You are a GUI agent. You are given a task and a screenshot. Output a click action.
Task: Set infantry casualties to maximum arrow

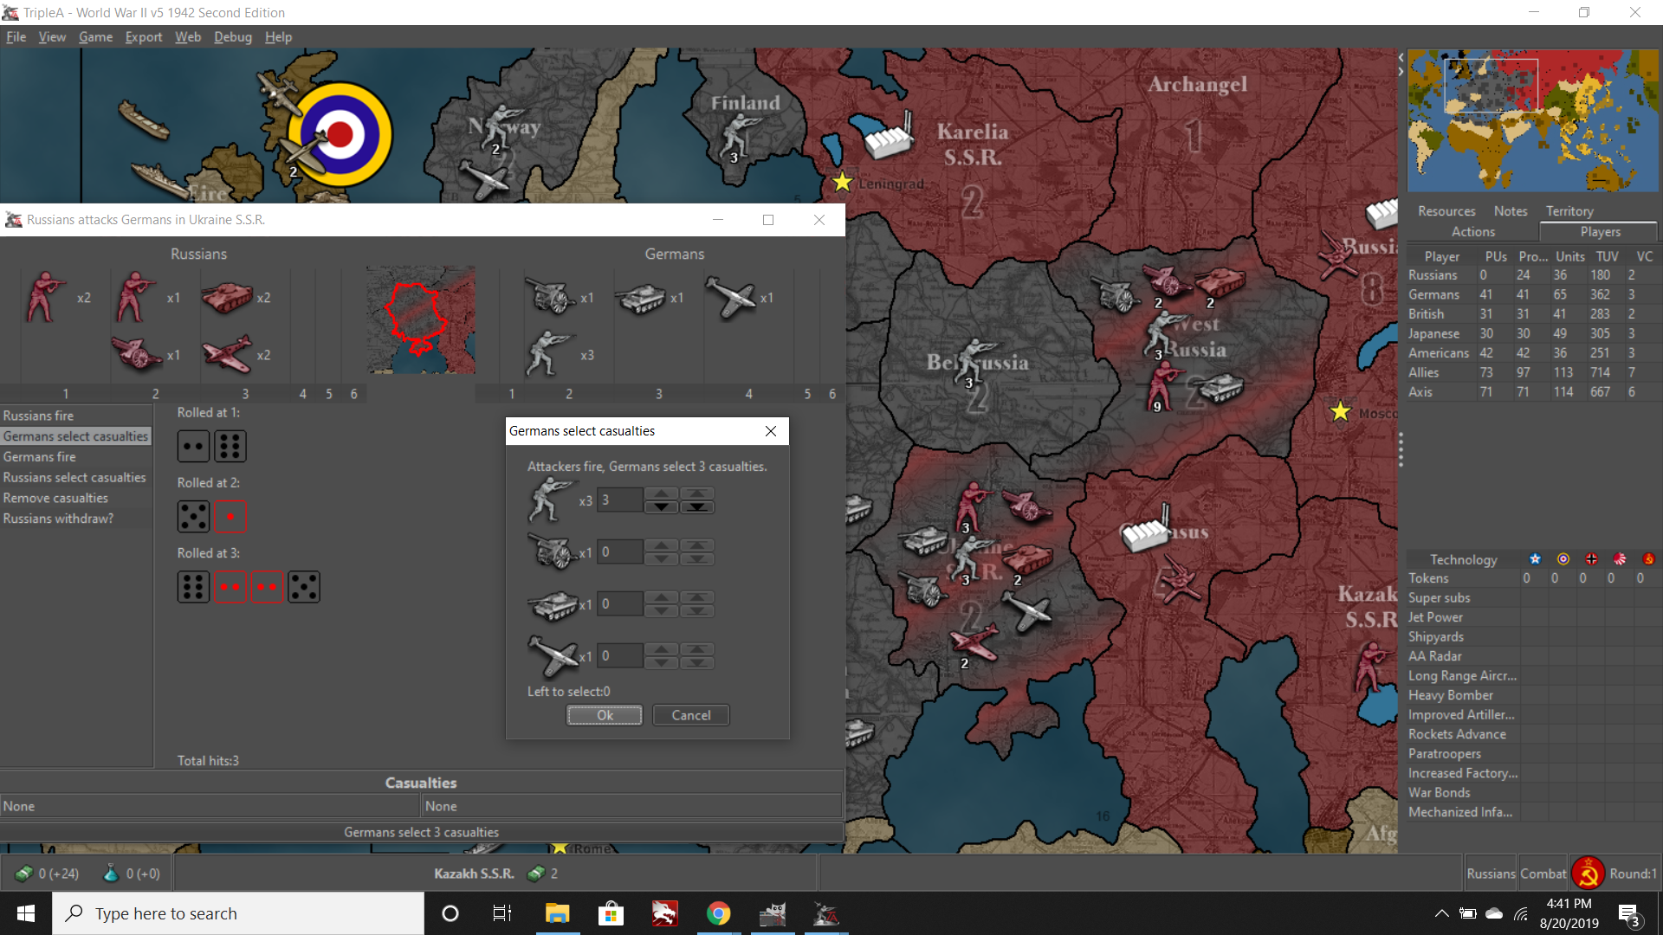[x=697, y=493]
